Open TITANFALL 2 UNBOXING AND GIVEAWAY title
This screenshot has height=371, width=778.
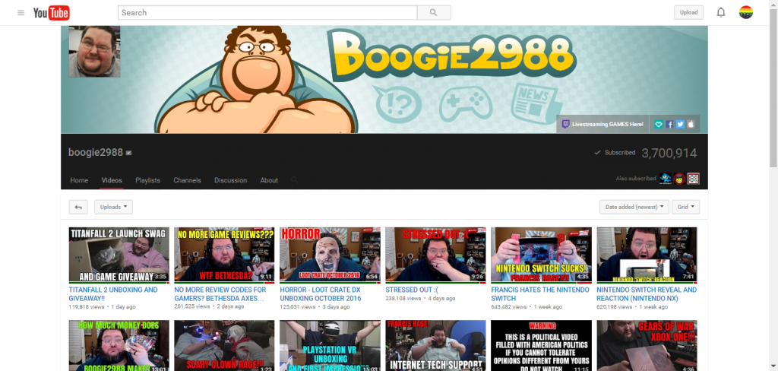coord(113,294)
